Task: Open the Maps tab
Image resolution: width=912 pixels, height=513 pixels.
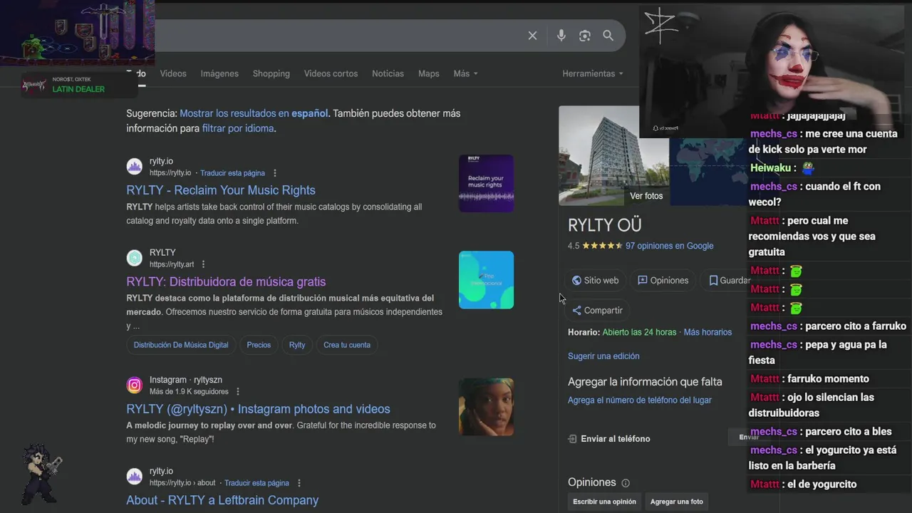Action: point(429,73)
